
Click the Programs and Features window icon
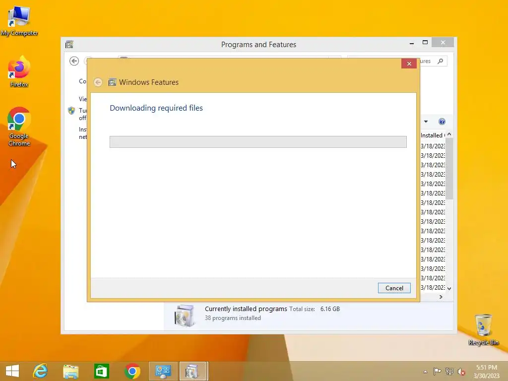click(x=69, y=44)
